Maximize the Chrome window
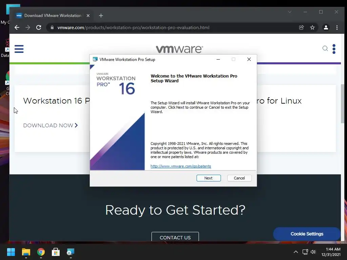The height and width of the screenshot is (260, 347). click(x=321, y=12)
